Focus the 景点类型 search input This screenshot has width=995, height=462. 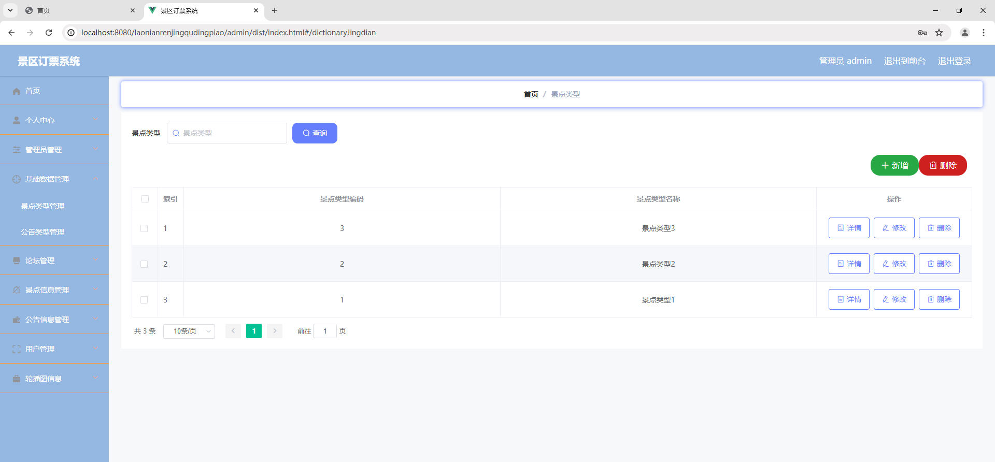(227, 133)
